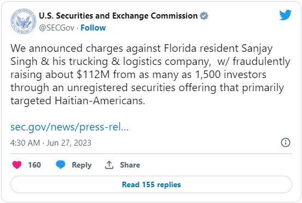
Task: Click the Twitter bird logo
Action: pos(285,15)
